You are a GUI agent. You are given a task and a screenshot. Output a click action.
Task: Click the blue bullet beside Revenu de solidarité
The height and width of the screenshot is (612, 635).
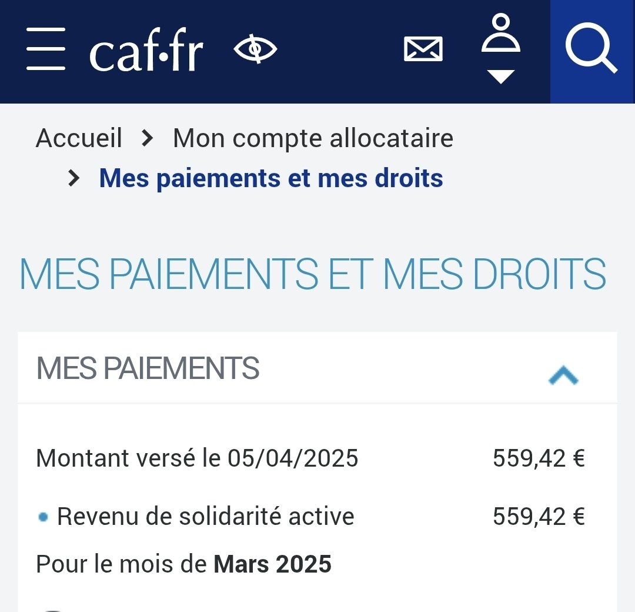43,518
